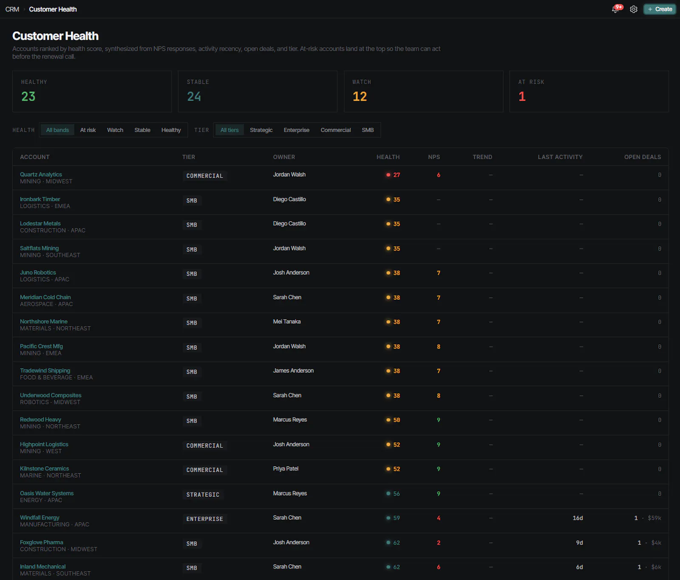680x580 pixels.
Task: Open the Pacific Crest Mfg account
Action: (41, 346)
